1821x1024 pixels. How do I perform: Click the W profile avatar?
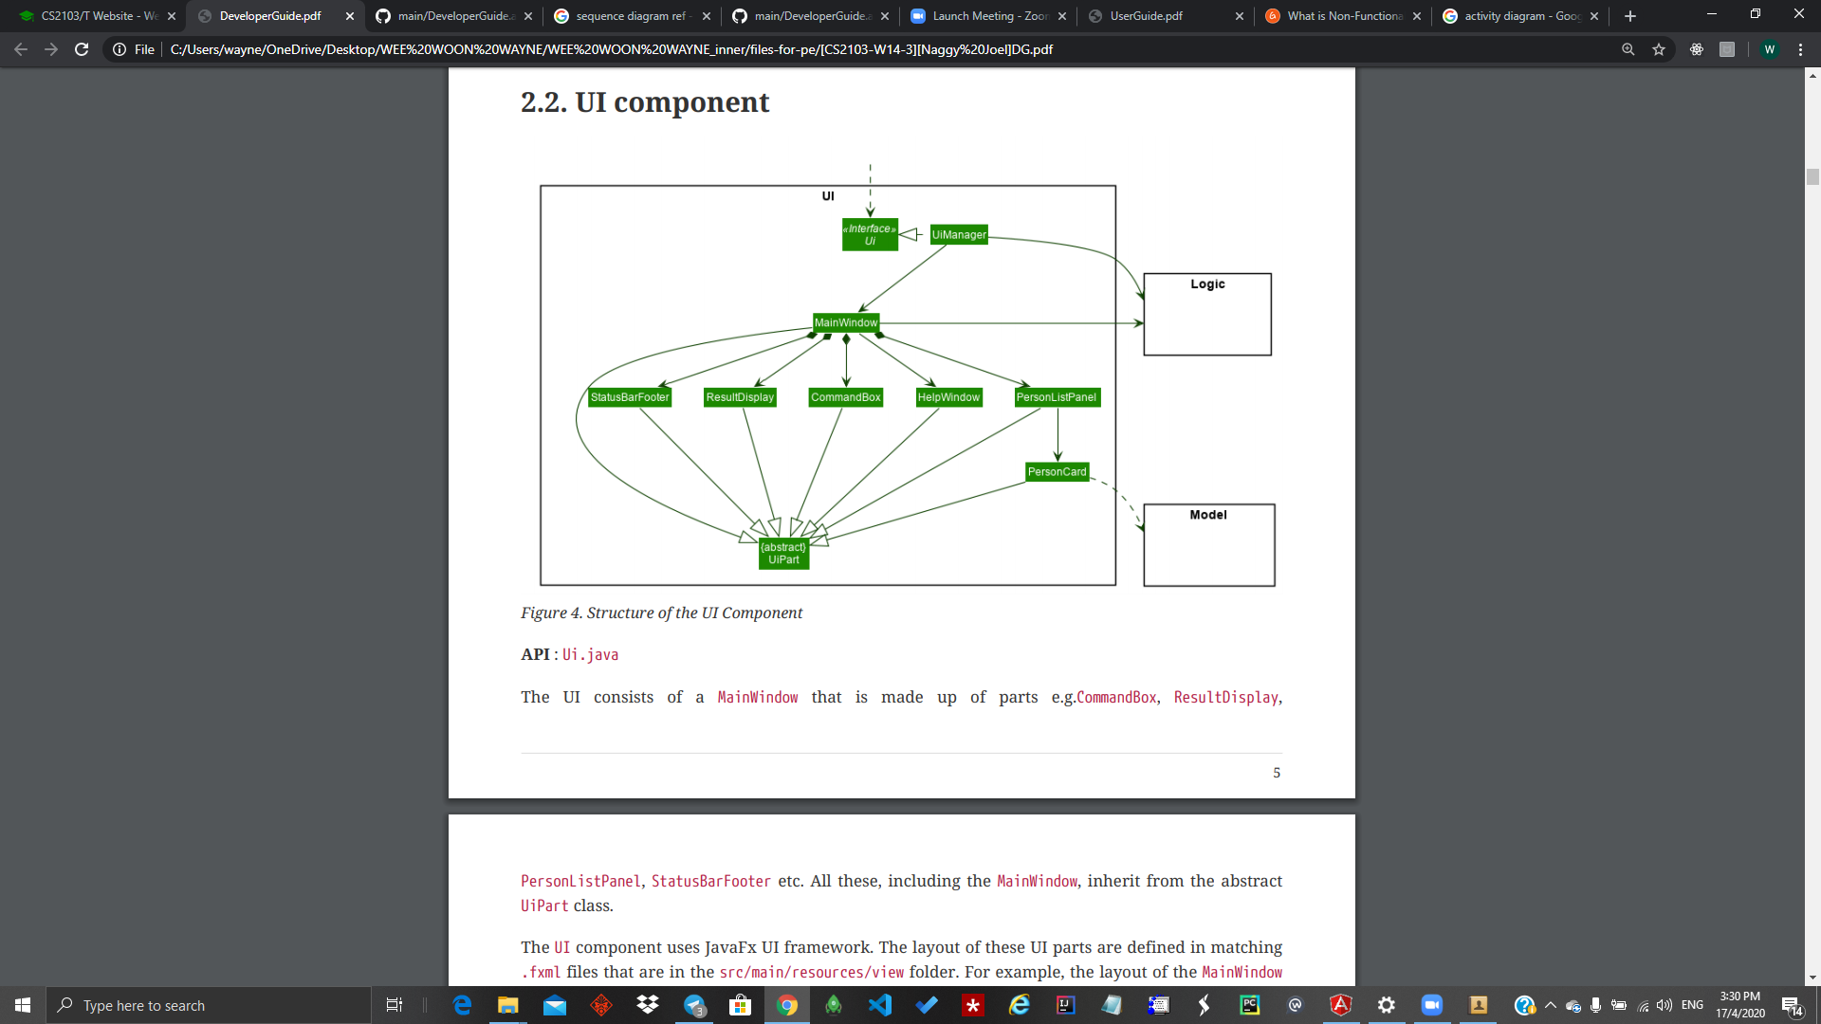pos(1769,49)
